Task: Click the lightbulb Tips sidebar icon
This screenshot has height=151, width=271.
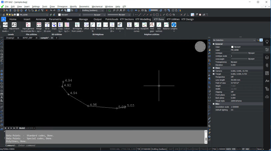Action: [x=267, y=42]
